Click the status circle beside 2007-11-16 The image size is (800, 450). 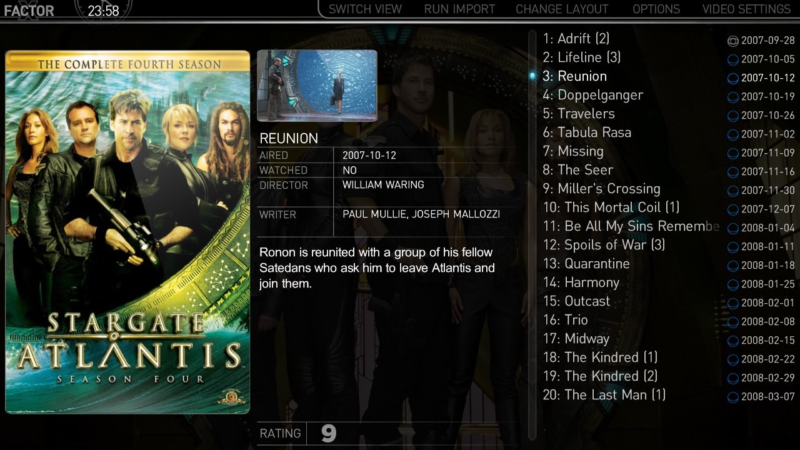[x=733, y=172]
